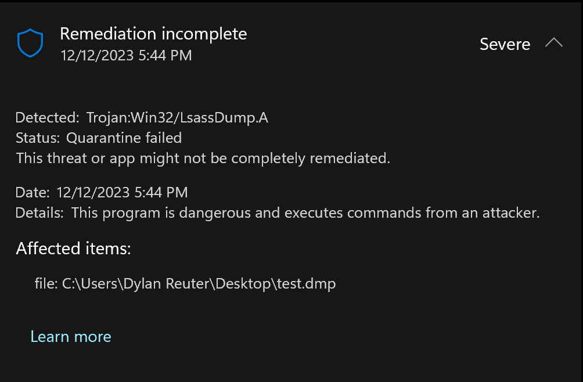The height and width of the screenshot is (382, 583).
Task: Click the 'file:' prefix of affected item
Action: point(46,284)
